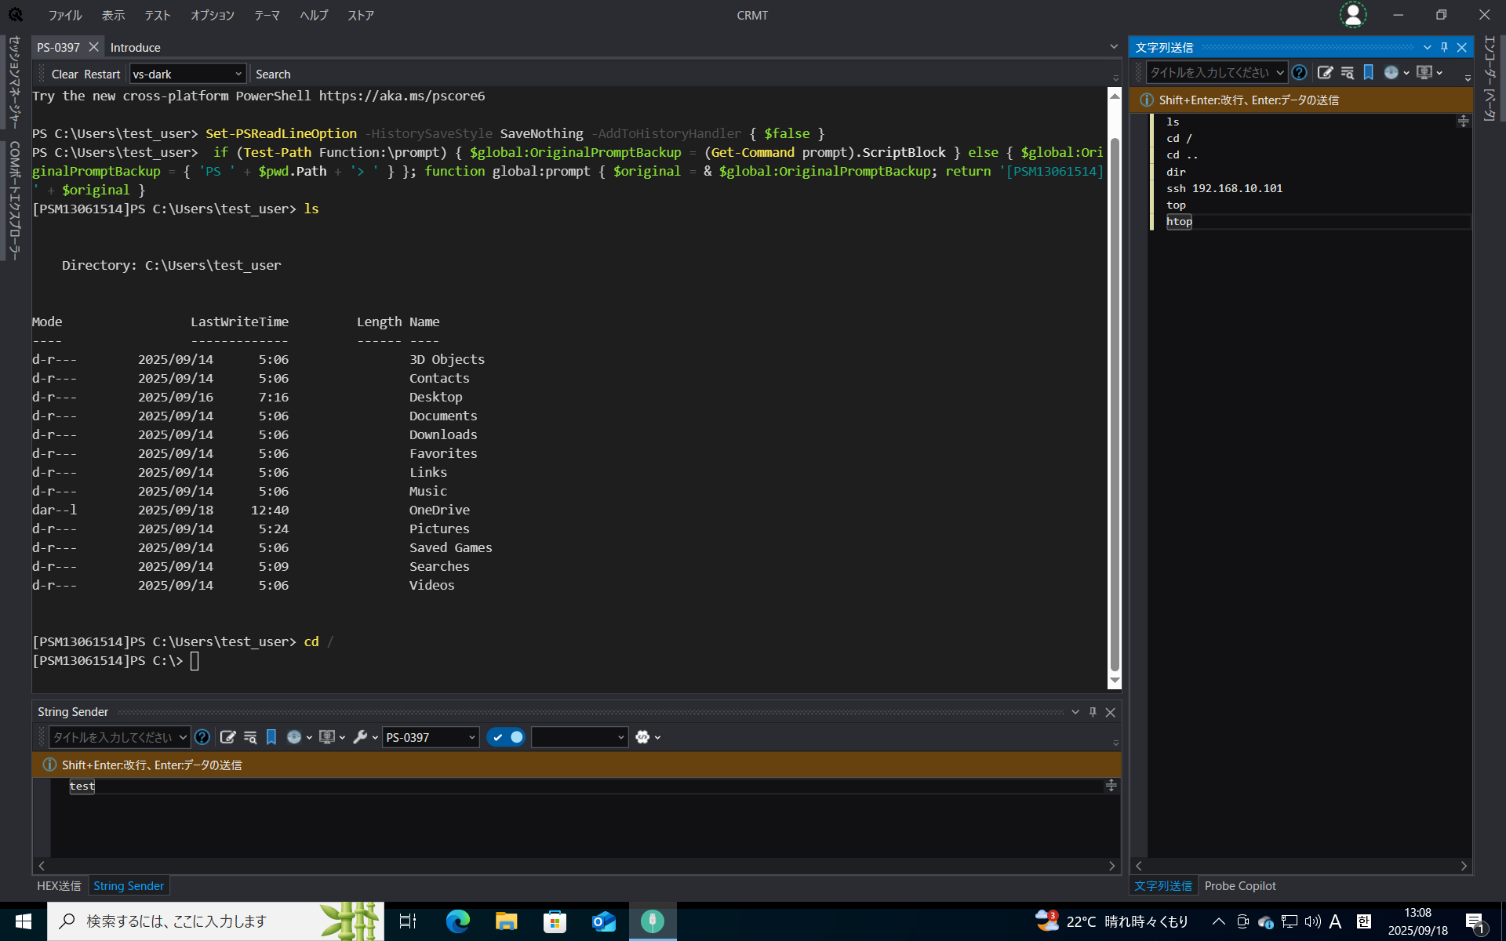Open the オプション menu
Image resolution: width=1506 pixels, height=941 pixels.
[x=212, y=15]
